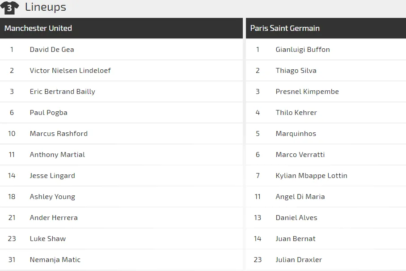Screen dimensions: 406x271
Task: Select the Paris Saint Germain team header
Action: pyautogui.click(x=285, y=28)
